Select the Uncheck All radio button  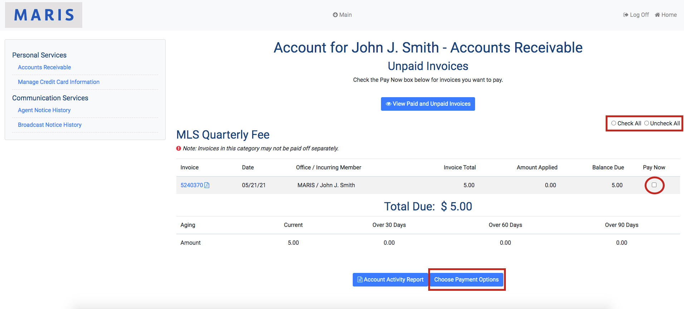click(646, 123)
